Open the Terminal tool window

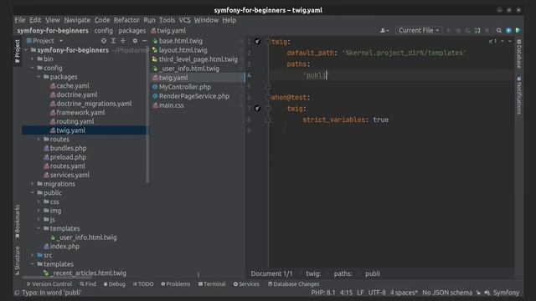click(212, 284)
